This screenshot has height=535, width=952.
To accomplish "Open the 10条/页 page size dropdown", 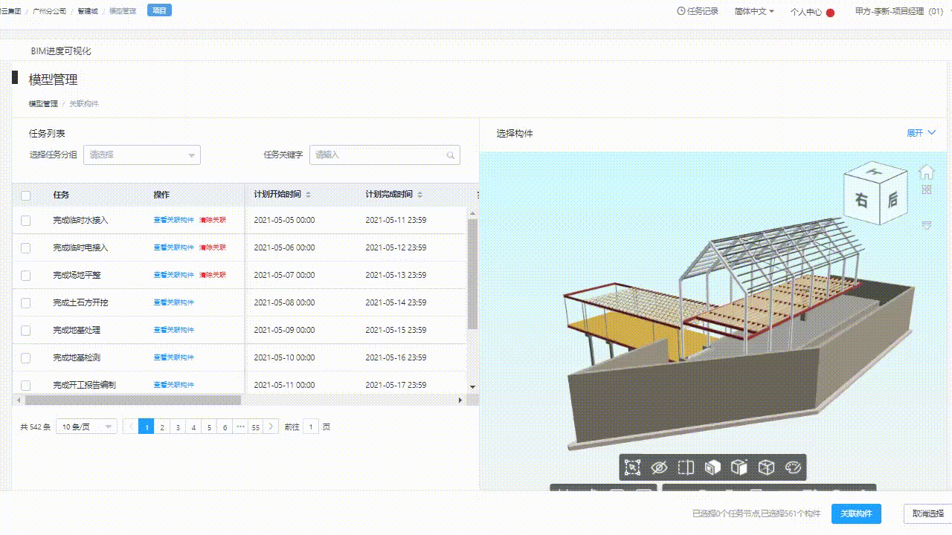I will tap(86, 427).
